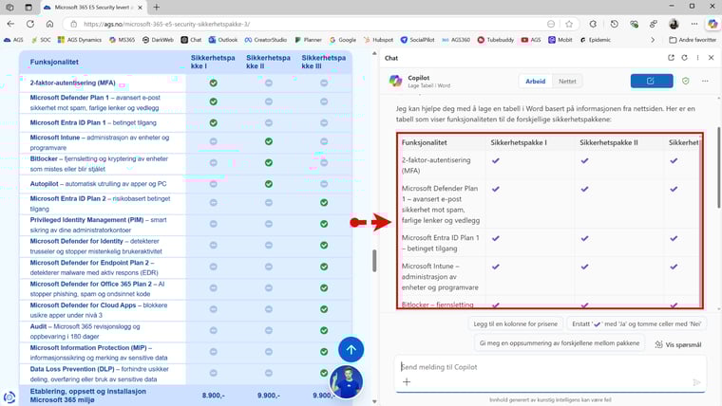This screenshot has width=722, height=406.
Task: Click the plus attach button in message box
Action: click(407, 381)
